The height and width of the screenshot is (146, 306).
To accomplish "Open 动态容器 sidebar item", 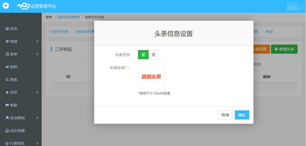I will coord(17,131).
